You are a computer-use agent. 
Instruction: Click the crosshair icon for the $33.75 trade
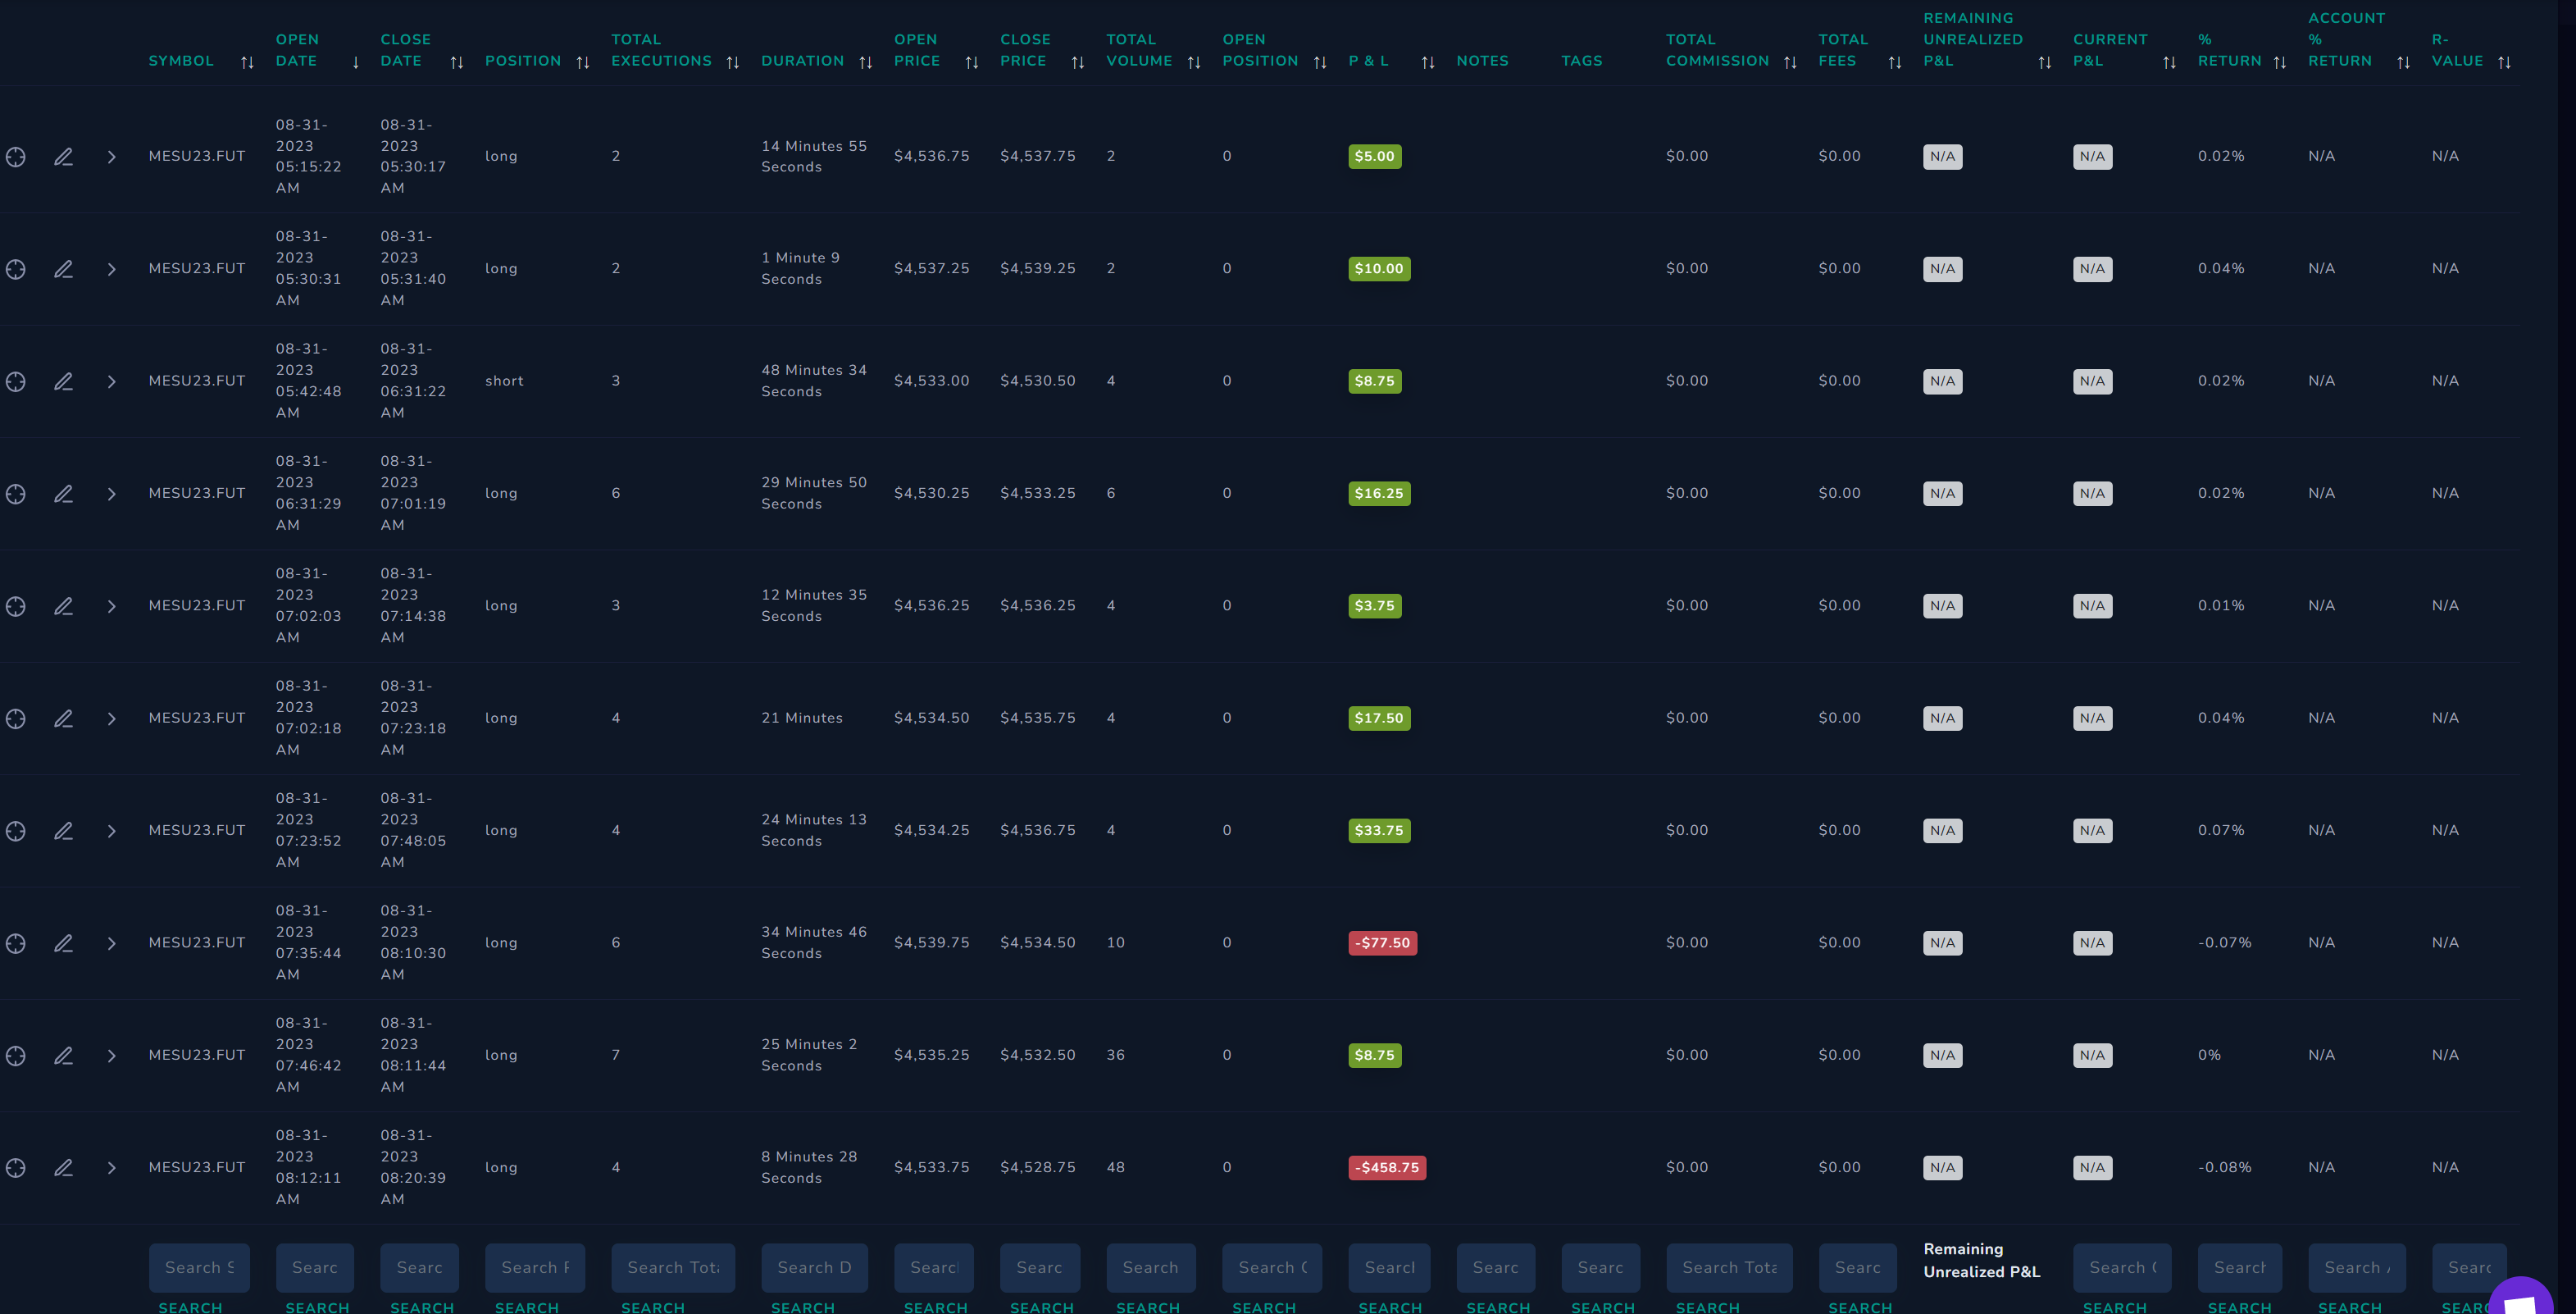pos(15,831)
